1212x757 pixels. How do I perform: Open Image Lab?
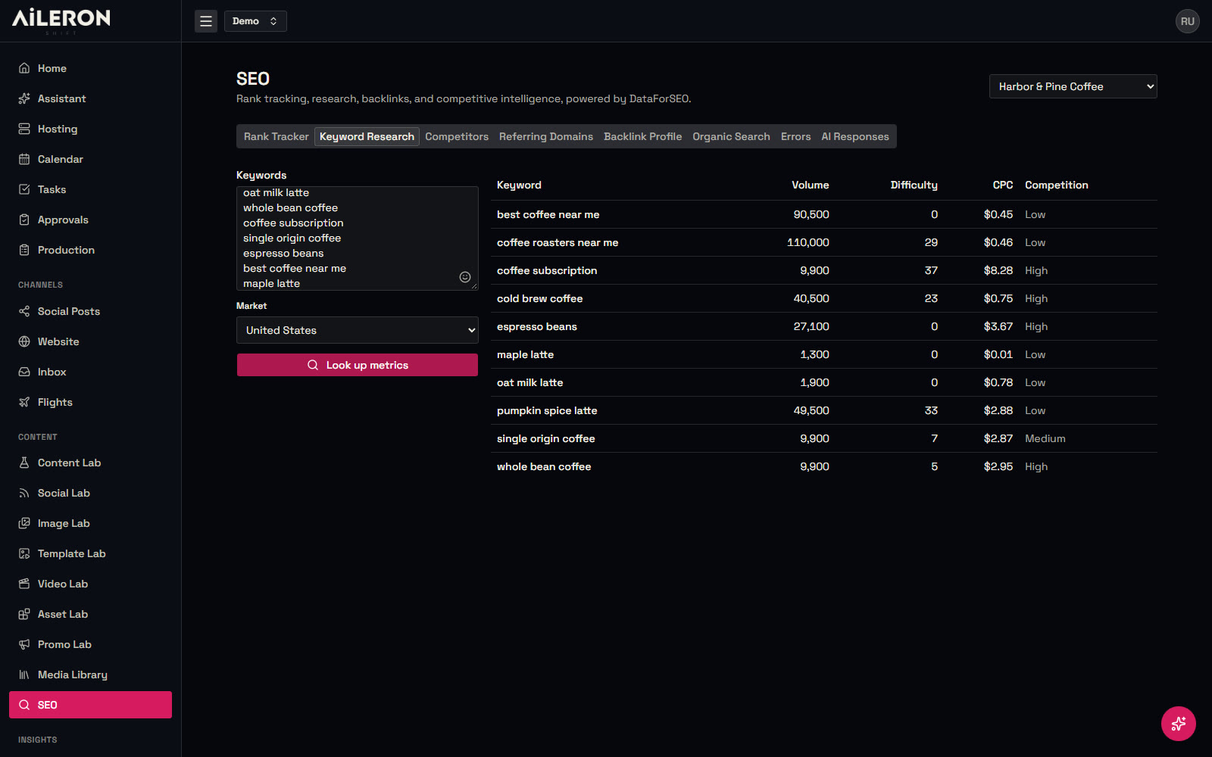[x=90, y=523]
